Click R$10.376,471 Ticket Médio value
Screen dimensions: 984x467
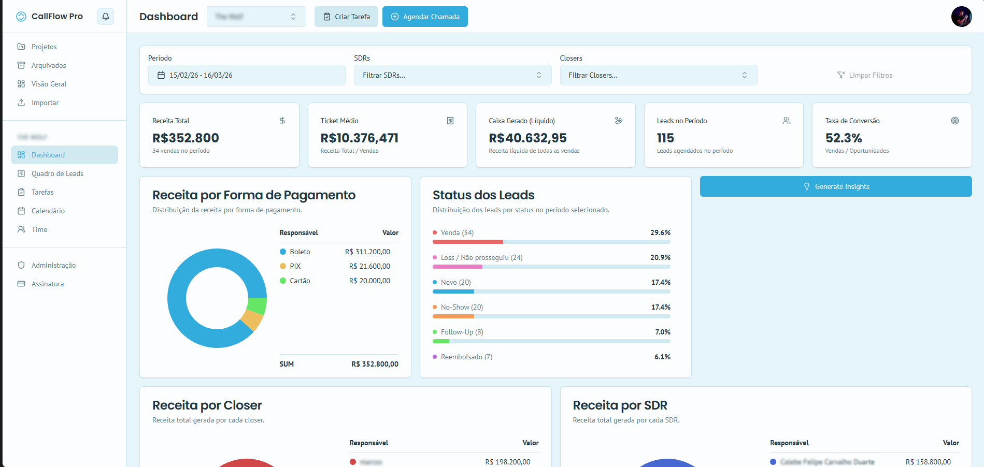pyautogui.click(x=360, y=138)
